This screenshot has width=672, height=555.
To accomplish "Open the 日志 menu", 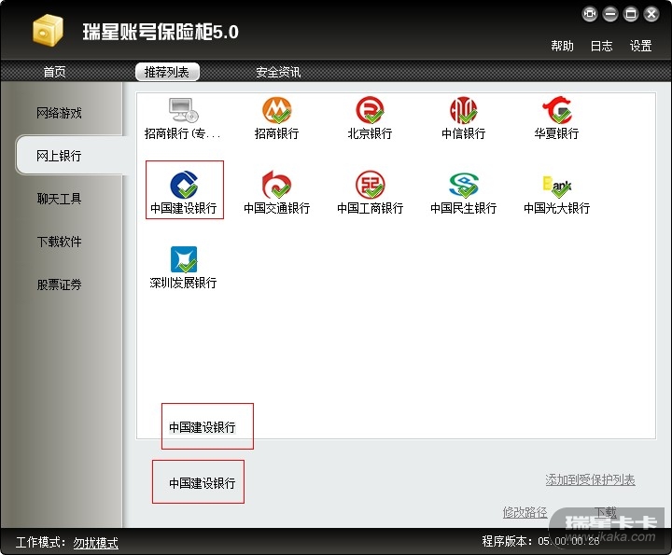I will click(601, 46).
